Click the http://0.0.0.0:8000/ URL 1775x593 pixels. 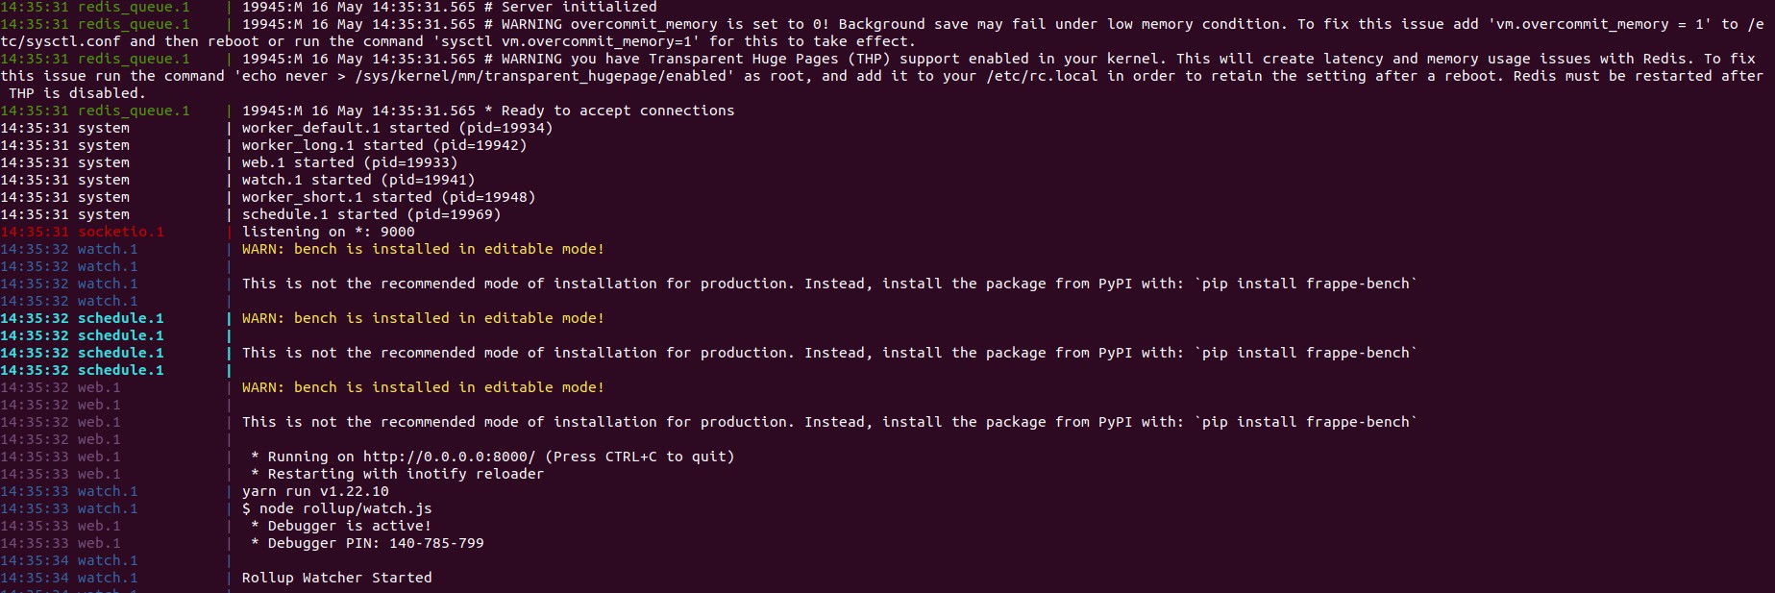coord(449,457)
